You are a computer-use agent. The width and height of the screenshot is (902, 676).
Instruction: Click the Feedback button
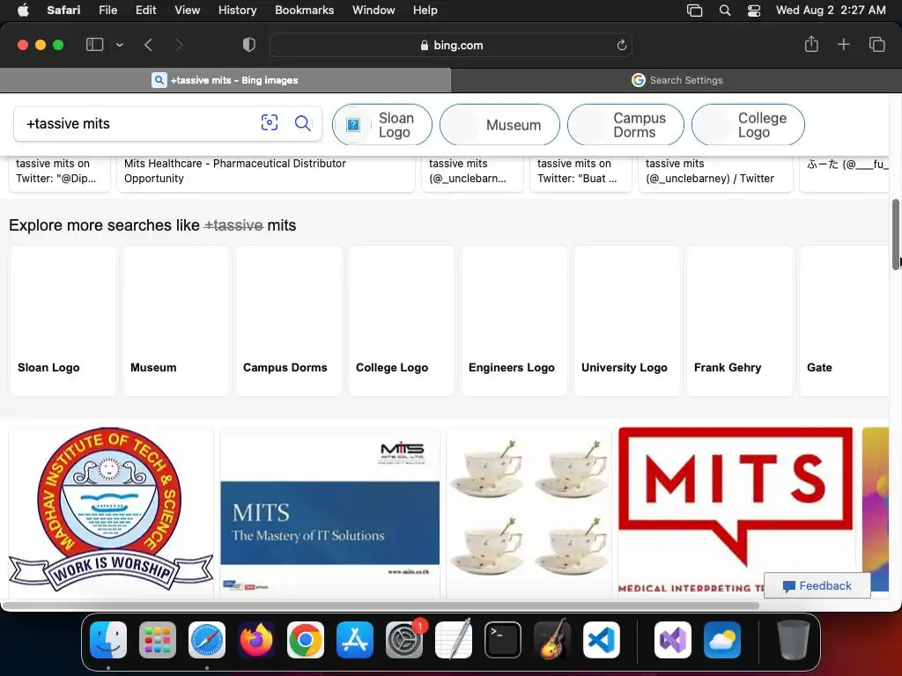(817, 585)
